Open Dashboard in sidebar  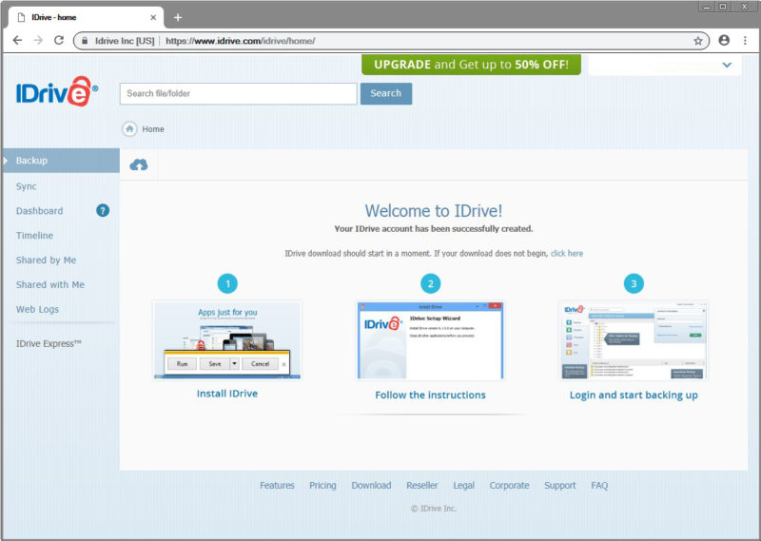(39, 211)
